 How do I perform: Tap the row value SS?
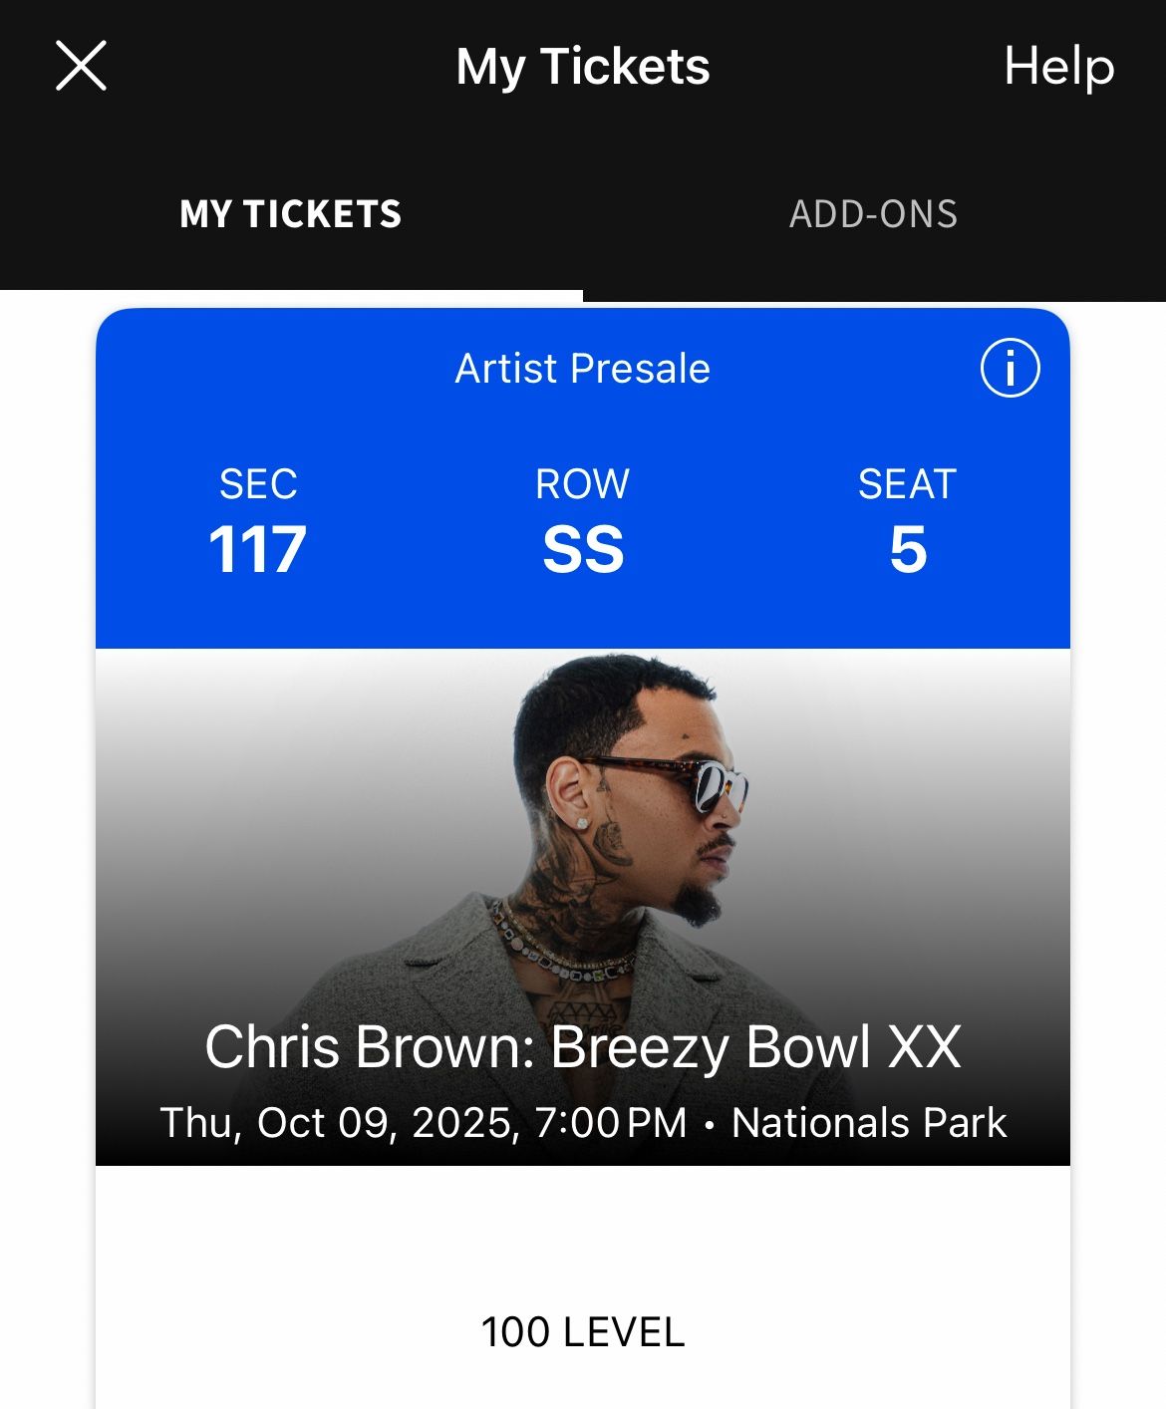[x=583, y=549]
